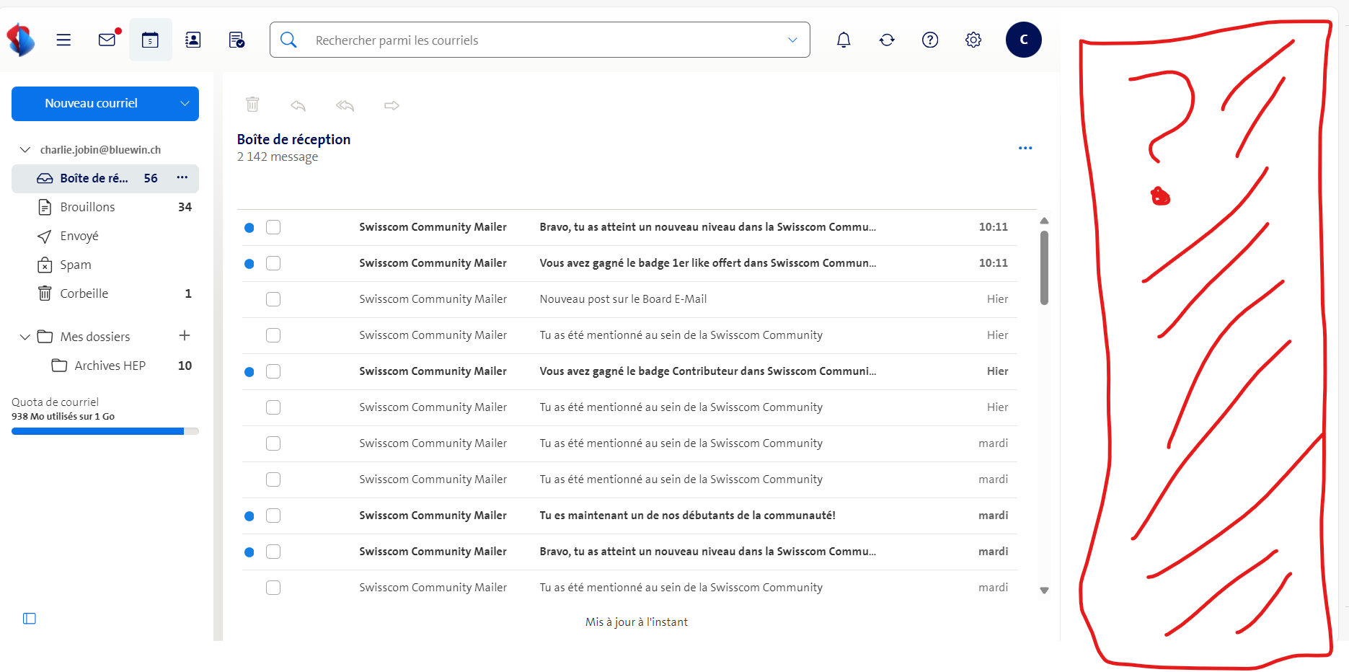Screen dimensions: 1349x672
Task: Open the help question mark icon
Action: (x=929, y=40)
